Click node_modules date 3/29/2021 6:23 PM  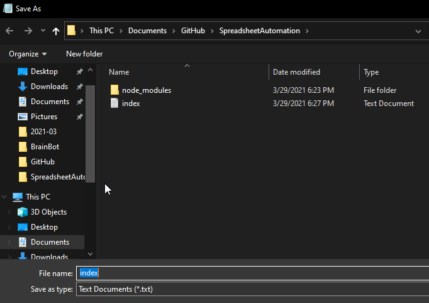click(303, 90)
